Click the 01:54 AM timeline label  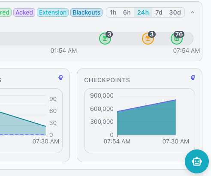coord(63,51)
